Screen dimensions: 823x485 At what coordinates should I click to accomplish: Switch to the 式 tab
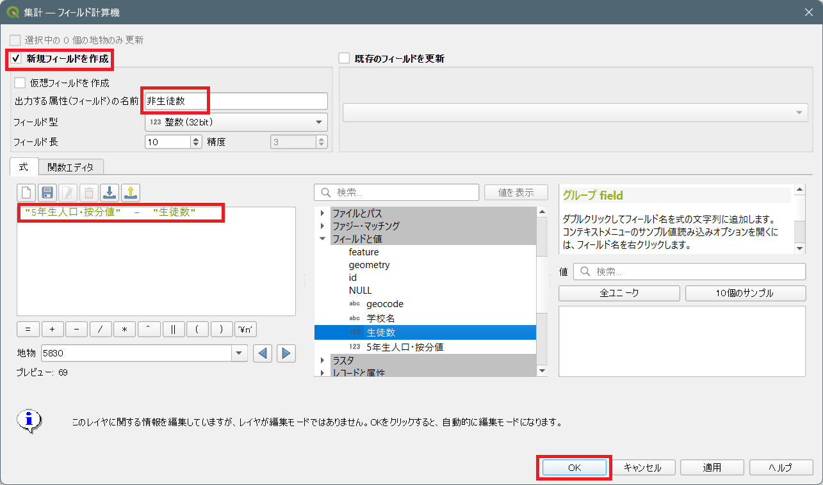click(x=24, y=167)
